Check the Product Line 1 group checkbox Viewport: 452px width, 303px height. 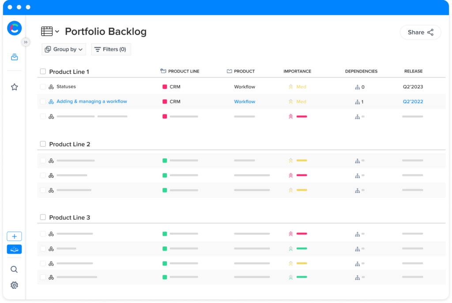click(x=43, y=71)
